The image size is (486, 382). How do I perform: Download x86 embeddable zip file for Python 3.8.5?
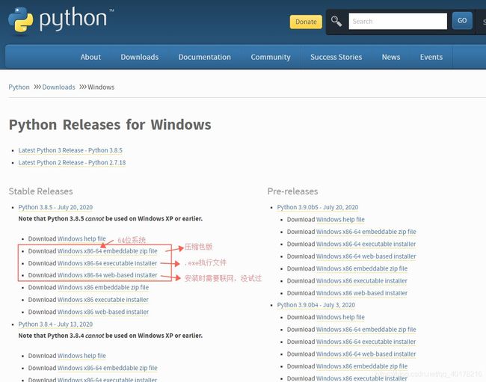click(x=103, y=288)
